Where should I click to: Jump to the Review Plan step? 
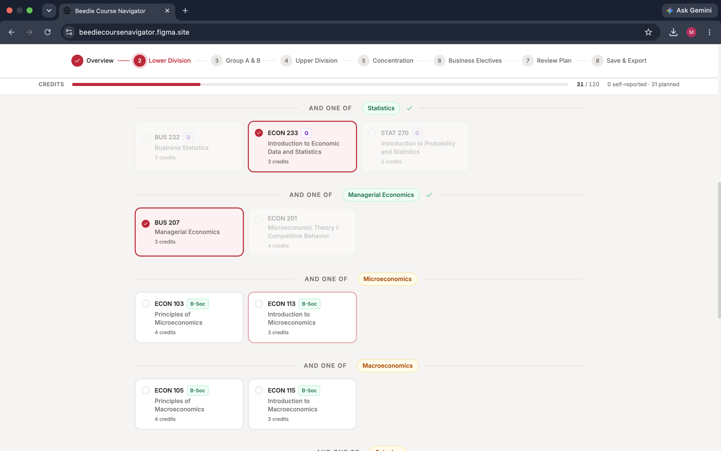[x=546, y=61]
